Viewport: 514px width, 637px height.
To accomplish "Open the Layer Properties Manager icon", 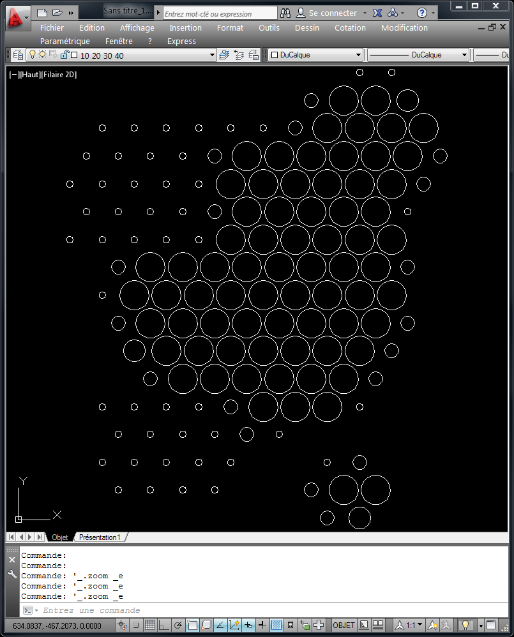I will click(17, 56).
